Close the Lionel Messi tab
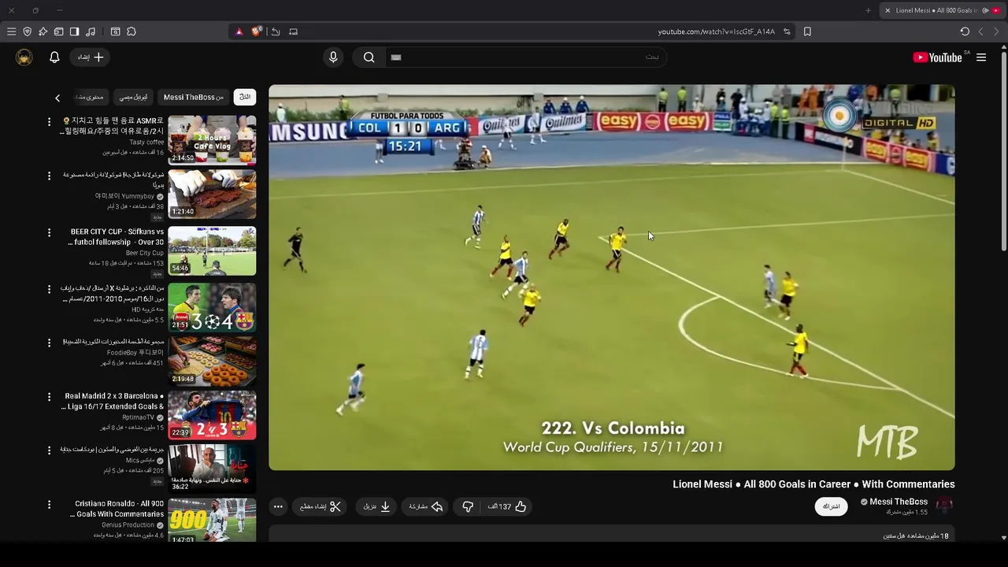Screen dimensions: 1008x567 click(888, 10)
